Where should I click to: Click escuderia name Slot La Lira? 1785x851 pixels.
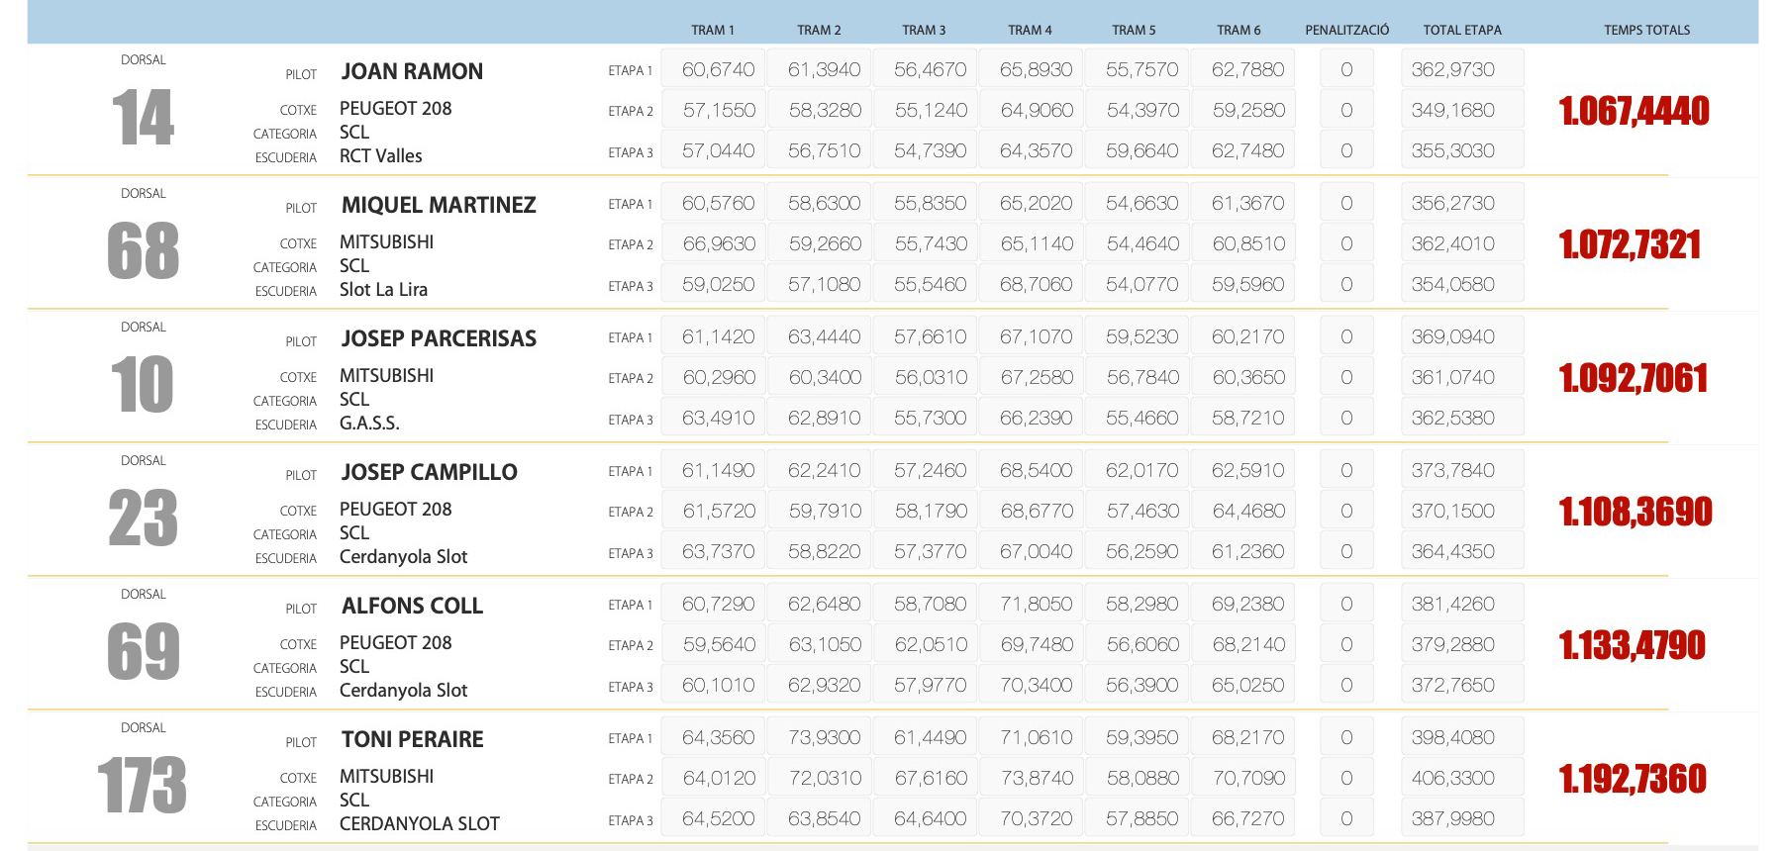[x=383, y=290]
